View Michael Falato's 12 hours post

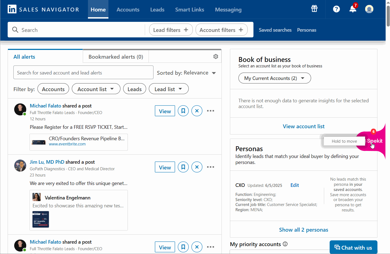point(165,111)
